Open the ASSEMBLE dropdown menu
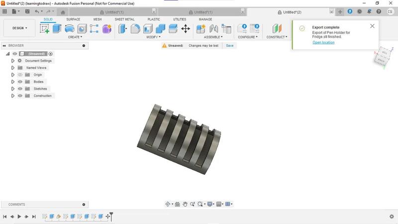 (x=213, y=37)
